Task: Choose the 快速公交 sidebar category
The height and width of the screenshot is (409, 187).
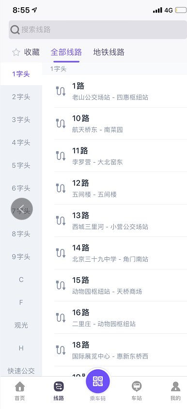Action: (21, 371)
